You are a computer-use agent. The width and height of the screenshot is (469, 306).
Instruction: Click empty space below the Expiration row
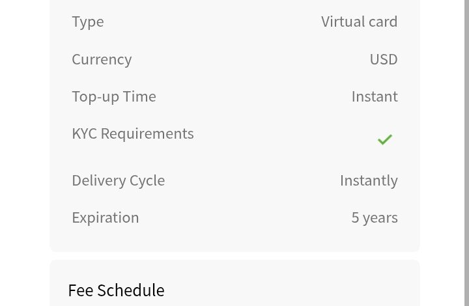pos(234,240)
